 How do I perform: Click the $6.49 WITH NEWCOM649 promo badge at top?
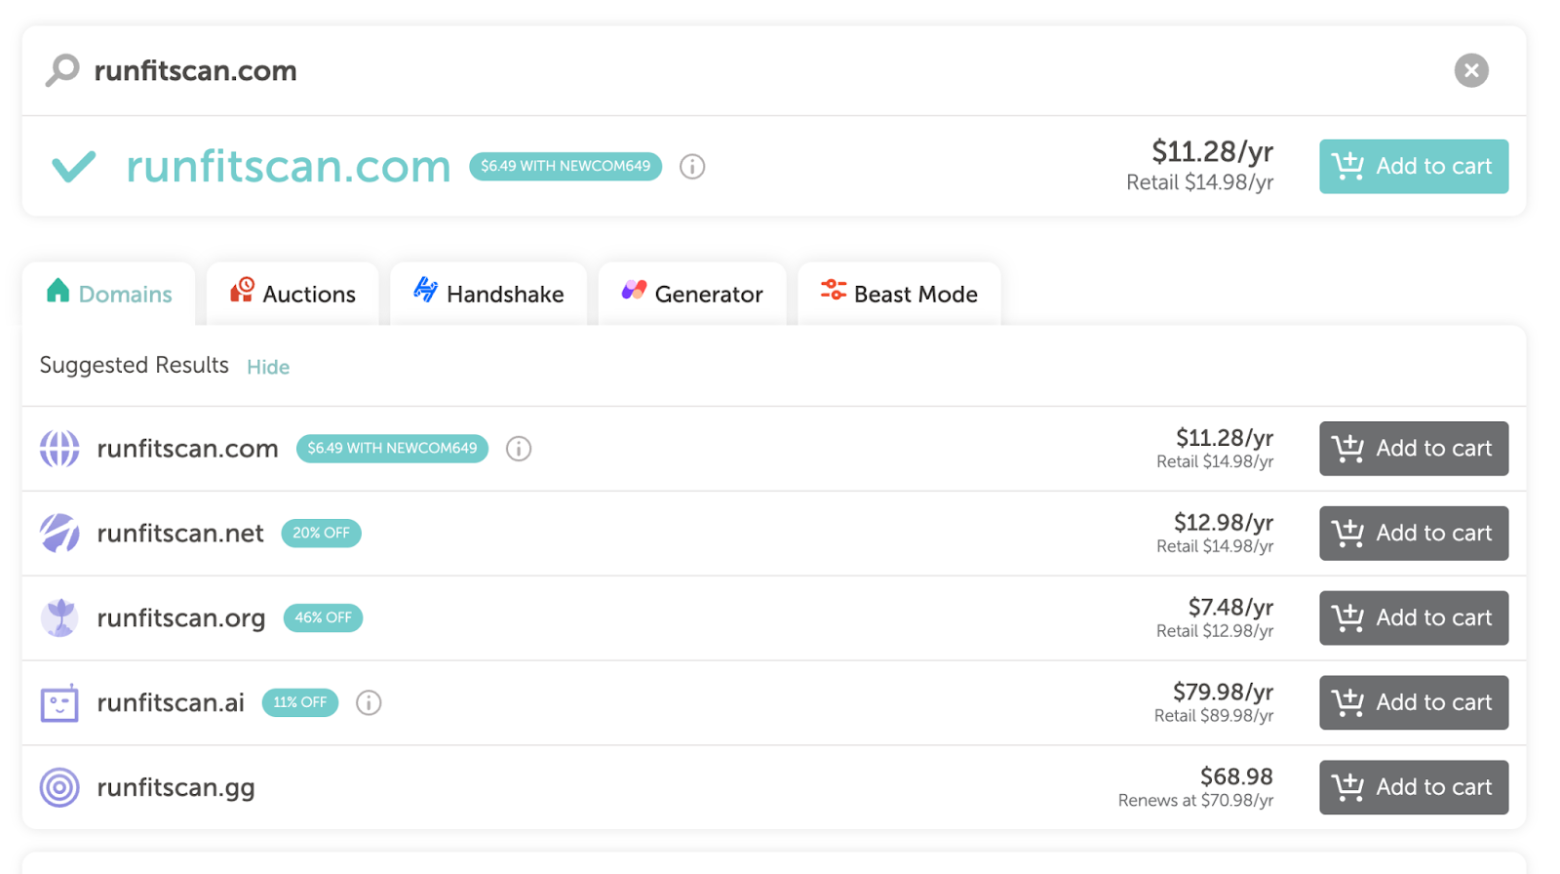(565, 167)
